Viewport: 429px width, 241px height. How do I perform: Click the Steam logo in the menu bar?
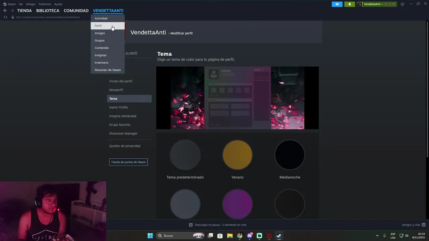coord(5,4)
